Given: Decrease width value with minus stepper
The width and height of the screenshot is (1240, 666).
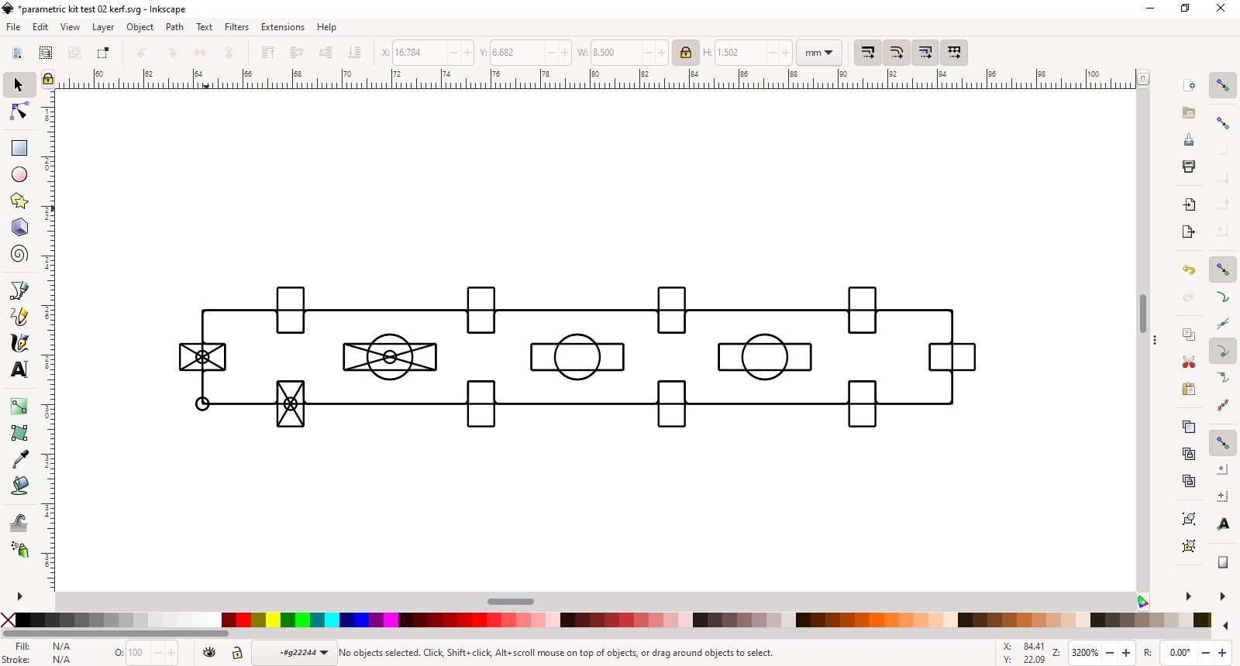Looking at the screenshot, I should tap(648, 53).
